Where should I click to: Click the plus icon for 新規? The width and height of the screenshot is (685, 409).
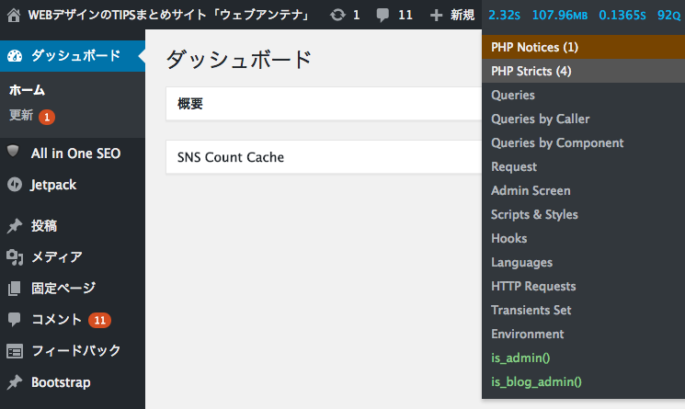(x=436, y=16)
